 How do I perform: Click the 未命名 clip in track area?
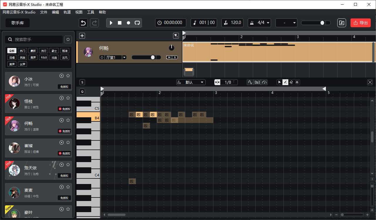(277, 52)
